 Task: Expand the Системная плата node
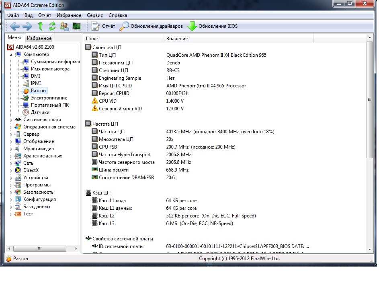click(11, 120)
